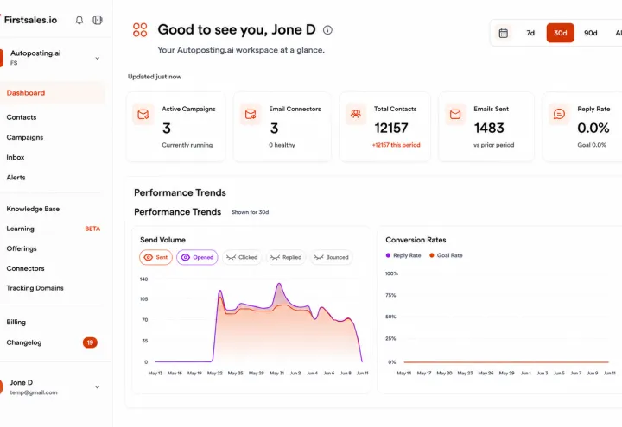Collapse sidebar with the panel icon
Screen dimensions: 622x427
(x=98, y=20)
